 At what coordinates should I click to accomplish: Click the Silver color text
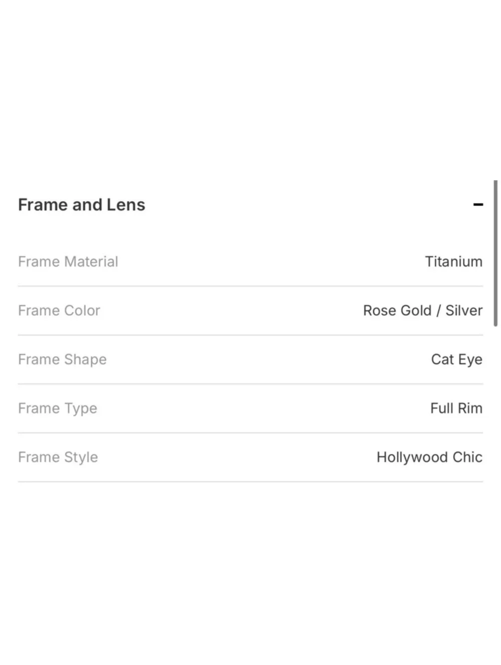pos(464,311)
